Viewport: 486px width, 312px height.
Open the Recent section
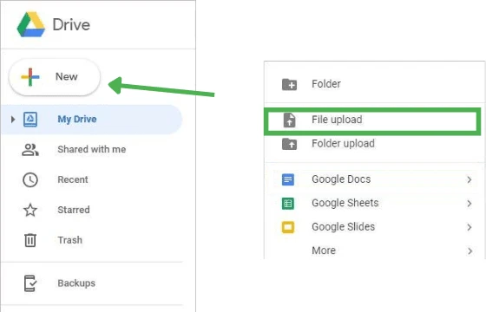coord(73,179)
